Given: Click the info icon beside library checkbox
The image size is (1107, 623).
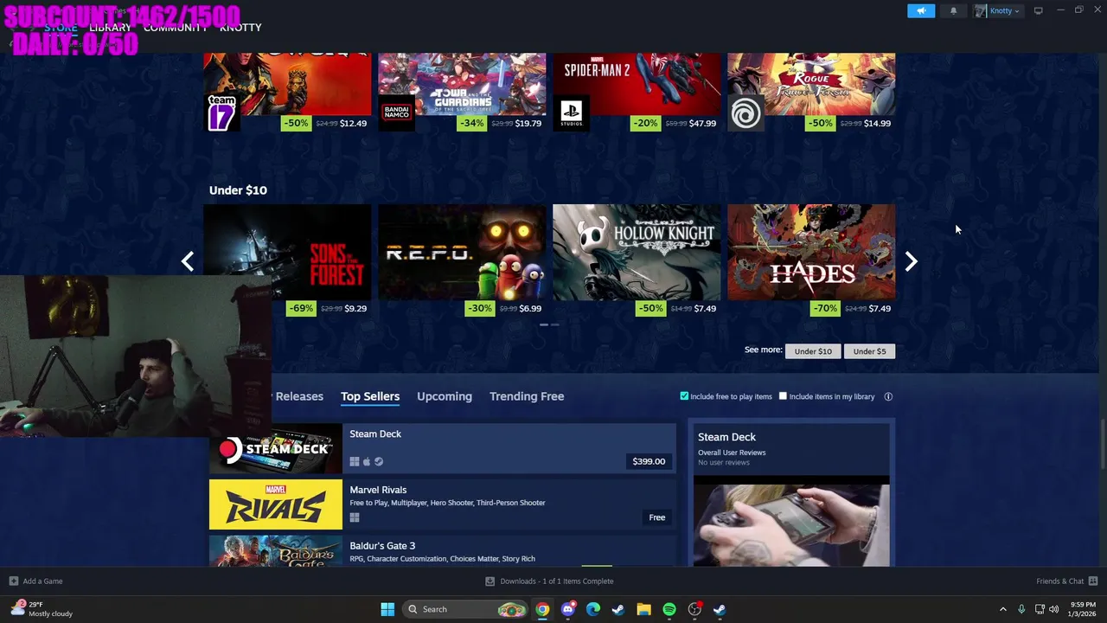Looking at the screenshot, I should pos(888,396).
